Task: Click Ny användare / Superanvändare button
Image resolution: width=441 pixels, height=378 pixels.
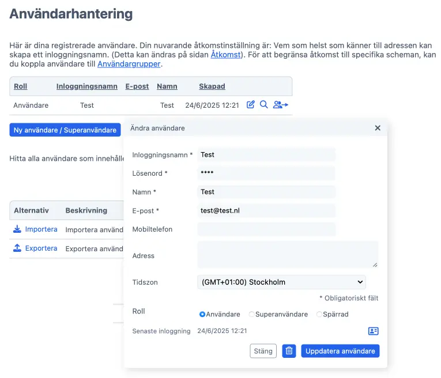Action: pyautogui.click(x=65, y=130)
